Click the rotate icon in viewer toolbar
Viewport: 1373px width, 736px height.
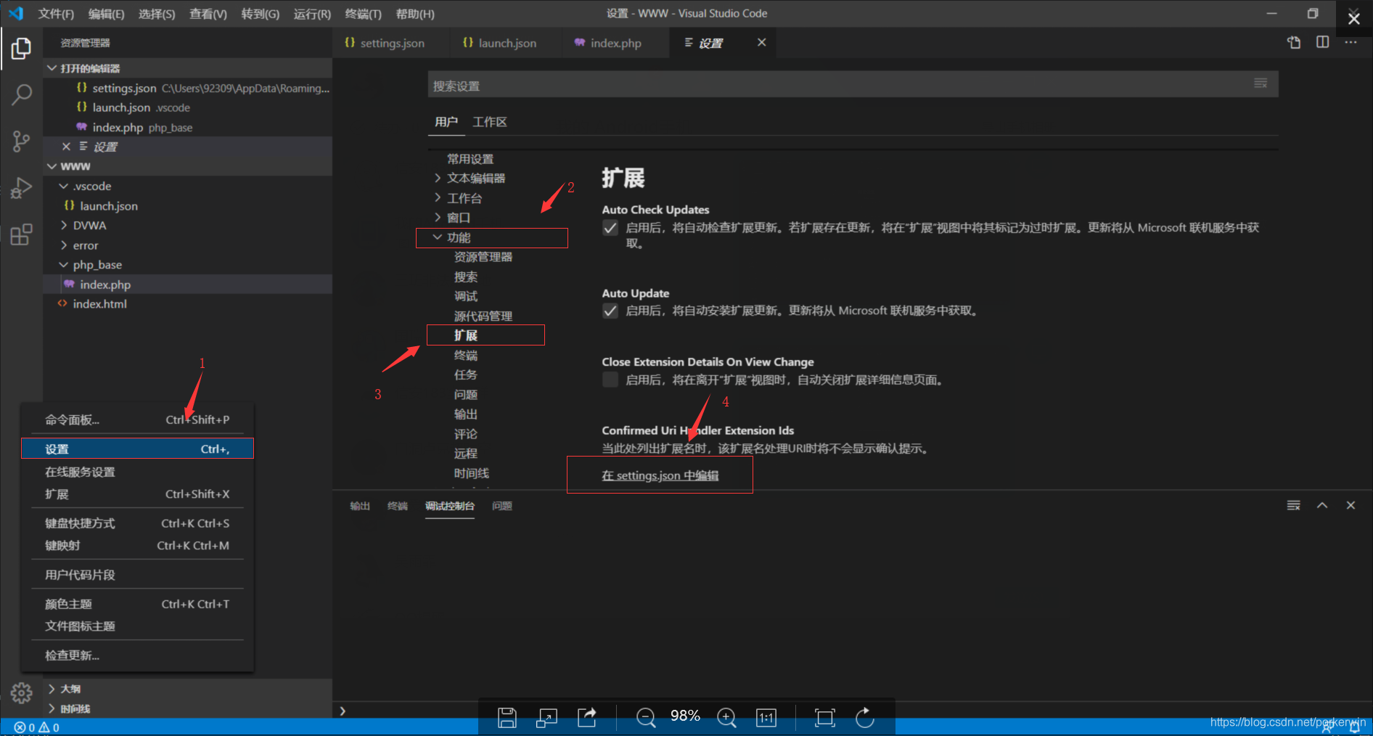pyautogui.click(x=865, y=718)
